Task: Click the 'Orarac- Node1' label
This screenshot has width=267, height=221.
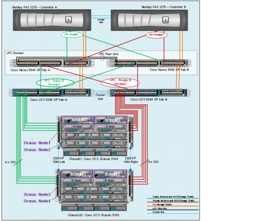Action: click(37, 143)
